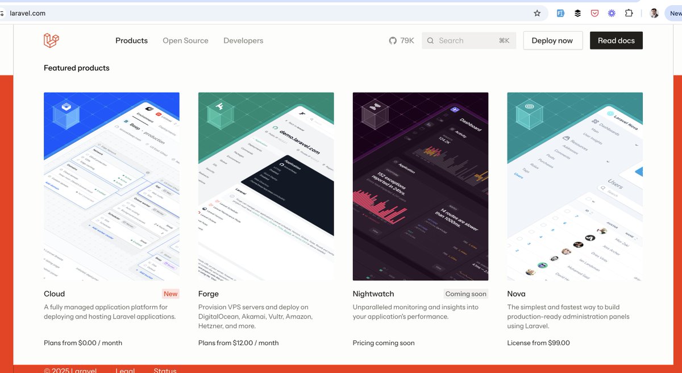This screenshot has width=682, height=373.
Task: Open the Developers menu
Action: 243,40
